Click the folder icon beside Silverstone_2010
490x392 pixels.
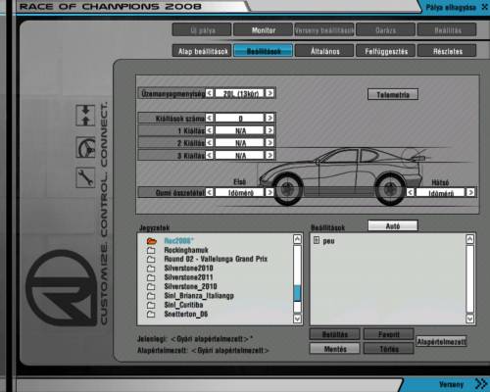click(x=151, y=287)
